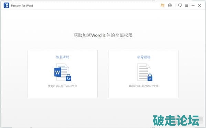This screenshot has height=128, width=206.
Task: Click the Passper for Word app logo
Action: (x=7, y=6)
